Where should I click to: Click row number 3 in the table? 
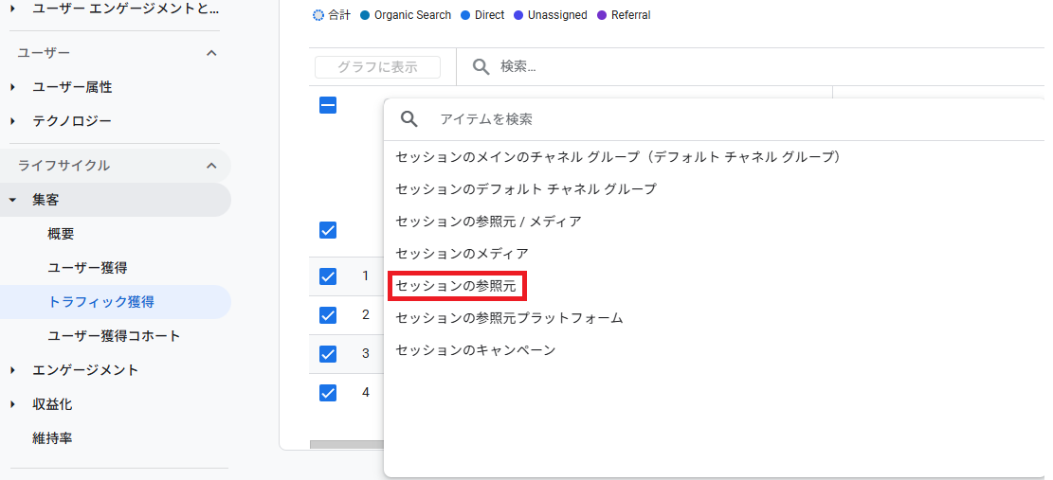[x=365, y=353]
